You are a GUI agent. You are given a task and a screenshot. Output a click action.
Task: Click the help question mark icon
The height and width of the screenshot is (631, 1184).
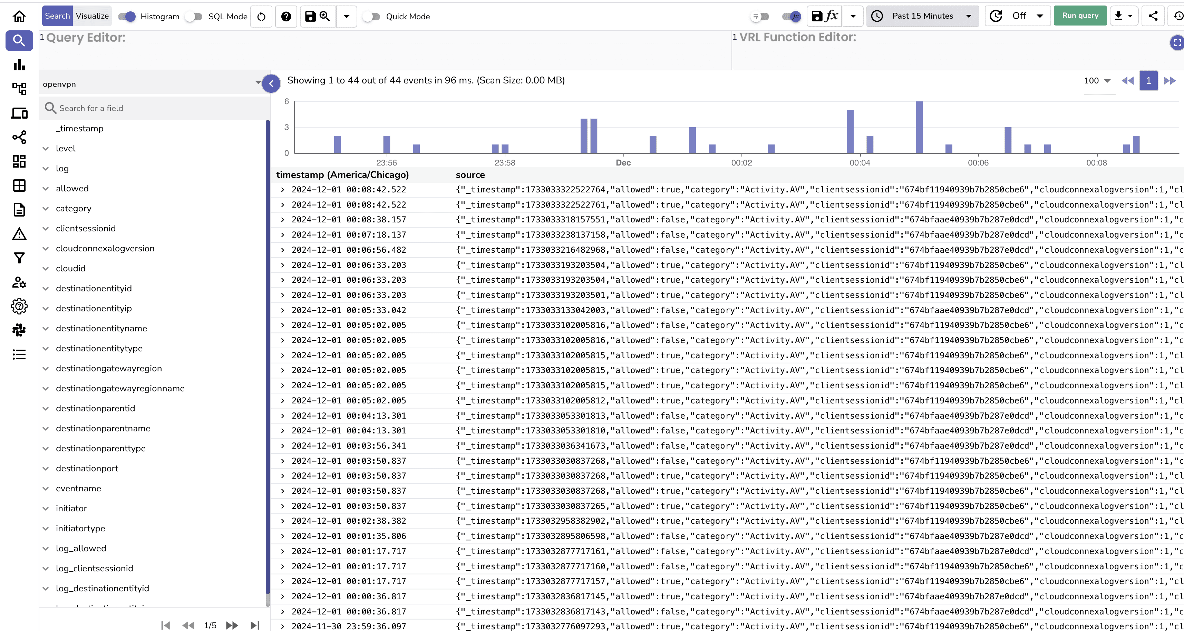(286, 17)
